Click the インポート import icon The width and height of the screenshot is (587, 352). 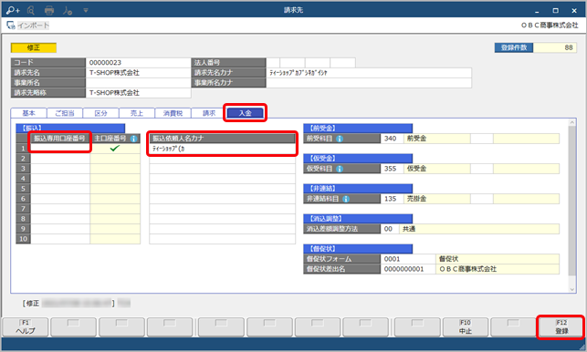coord(11,26)
